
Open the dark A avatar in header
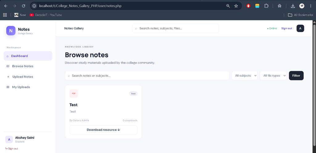300,28
